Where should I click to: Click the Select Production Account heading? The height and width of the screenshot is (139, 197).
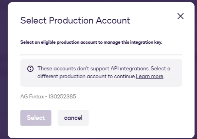click(x=75, y=20)
